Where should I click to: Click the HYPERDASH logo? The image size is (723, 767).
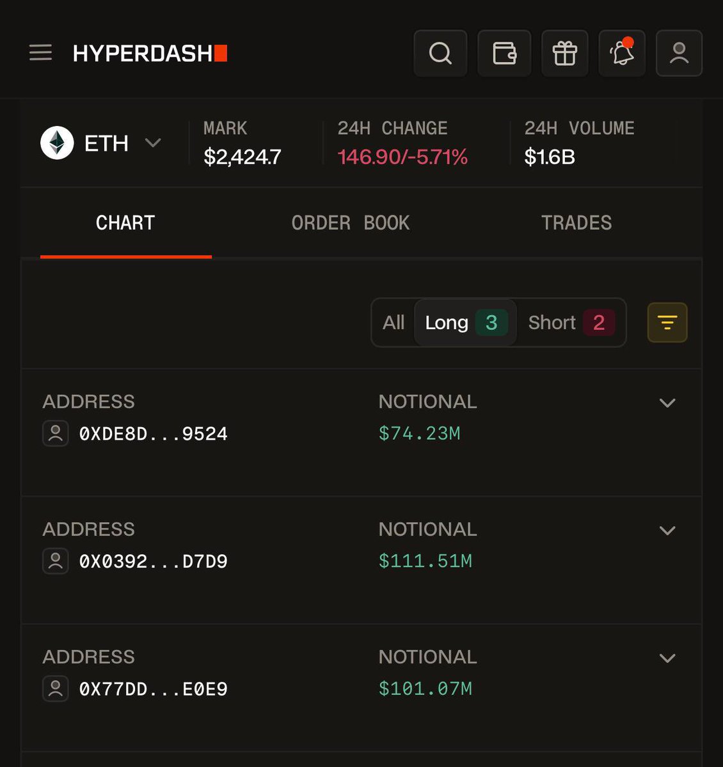(150, 53)
